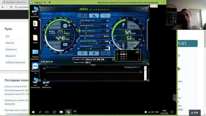Switch to command prompt taskbar icon
This screenshot has height=116, width=206.
[x=75, y=112]
